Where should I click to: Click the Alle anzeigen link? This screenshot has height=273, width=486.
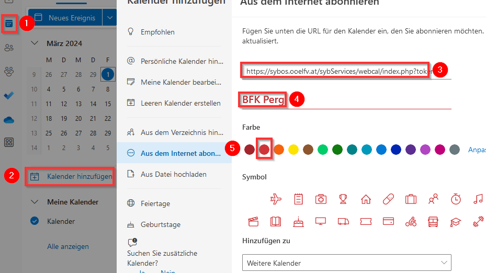[68, 246]
